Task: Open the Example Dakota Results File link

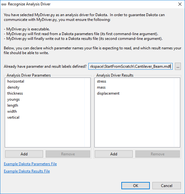Action: coord(27,171)
